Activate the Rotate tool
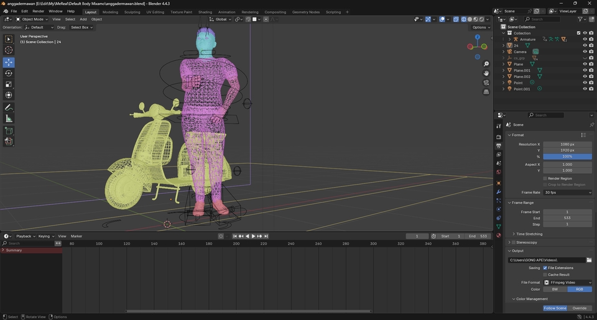 pos(9,73)
